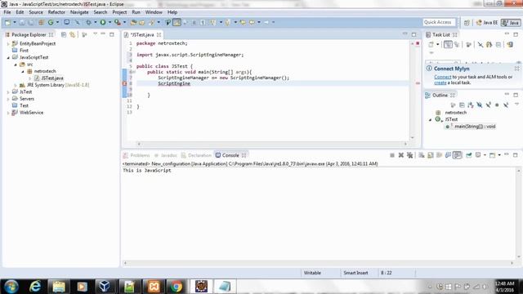The width and height of the screenshot is (523, 294).
Task: Toggle Show Console When Output Changes
Action: pyautogui.click(x=448, y=155)
